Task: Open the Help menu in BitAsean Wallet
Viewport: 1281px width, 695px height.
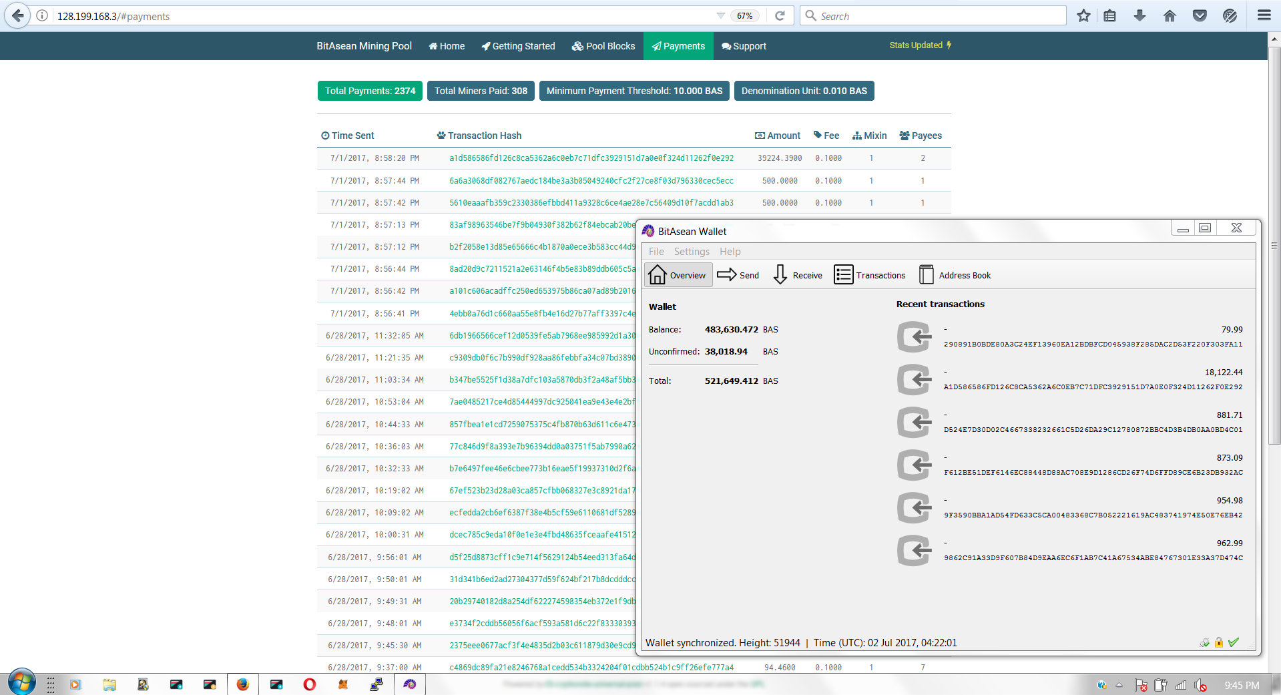Action: (730, 252)
